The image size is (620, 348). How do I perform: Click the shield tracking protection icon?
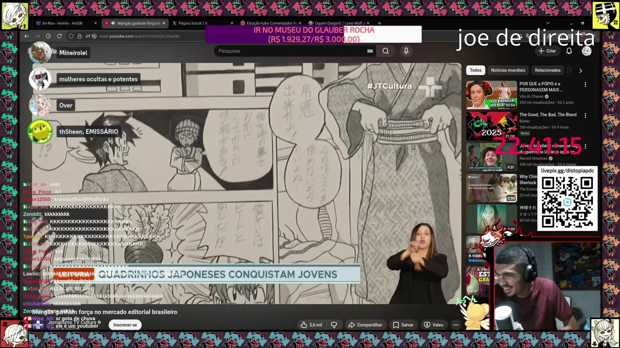tap(71, 36)
